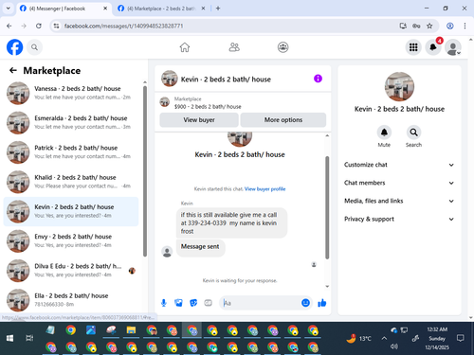Click the voice clip microphone icon
The height and width of the screenshot is (355, 474).
[164, 303]
